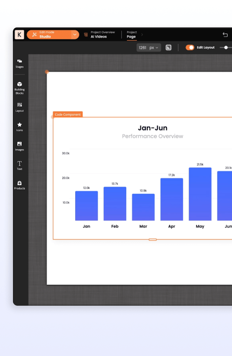This screenshot has height=356, width=232.
Task: Click the 12.0k value label
Action: point(86,188)
